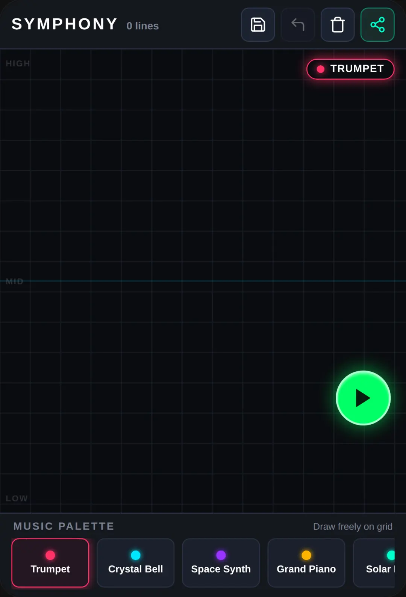406x597 pixels.
Task: Click the trash clear icon
Action: tap(338, 25)
